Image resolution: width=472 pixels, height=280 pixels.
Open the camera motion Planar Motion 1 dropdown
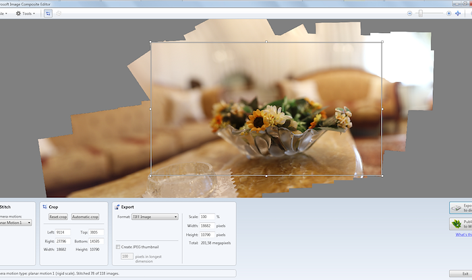coord(15,223)
